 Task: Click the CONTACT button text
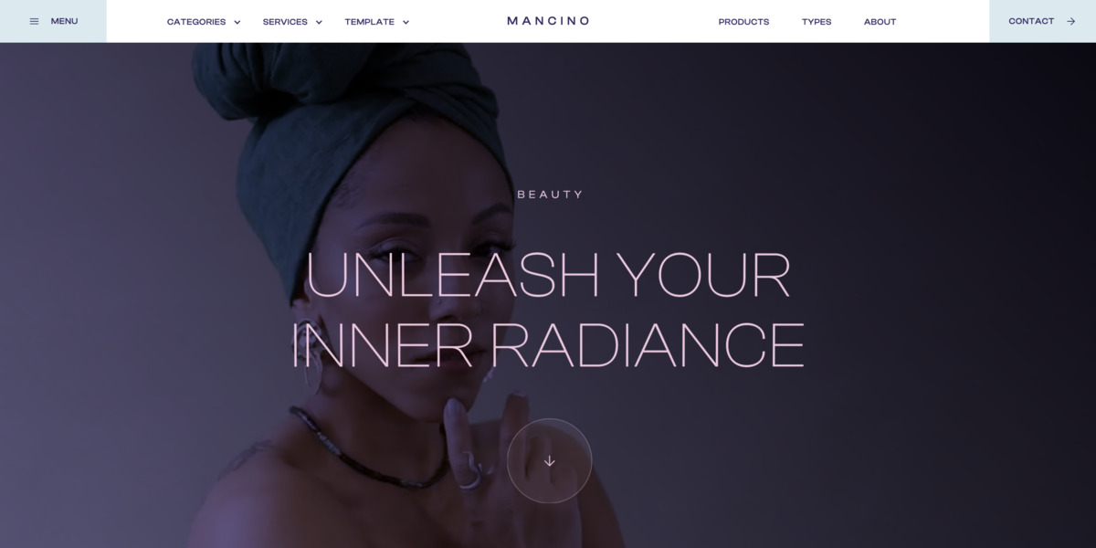coord(1031,21)
